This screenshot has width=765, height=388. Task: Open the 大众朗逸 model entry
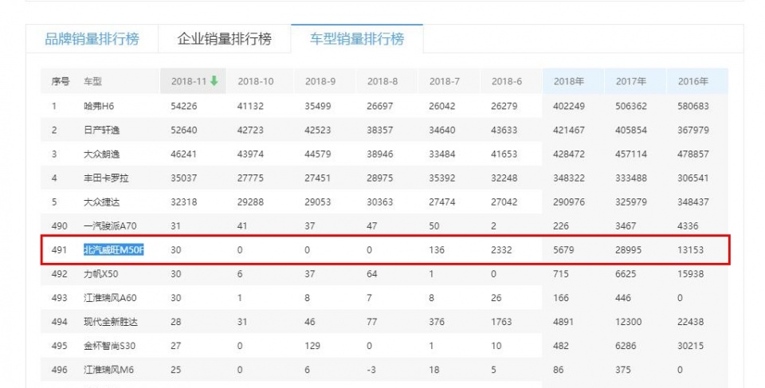coord(101,155)
